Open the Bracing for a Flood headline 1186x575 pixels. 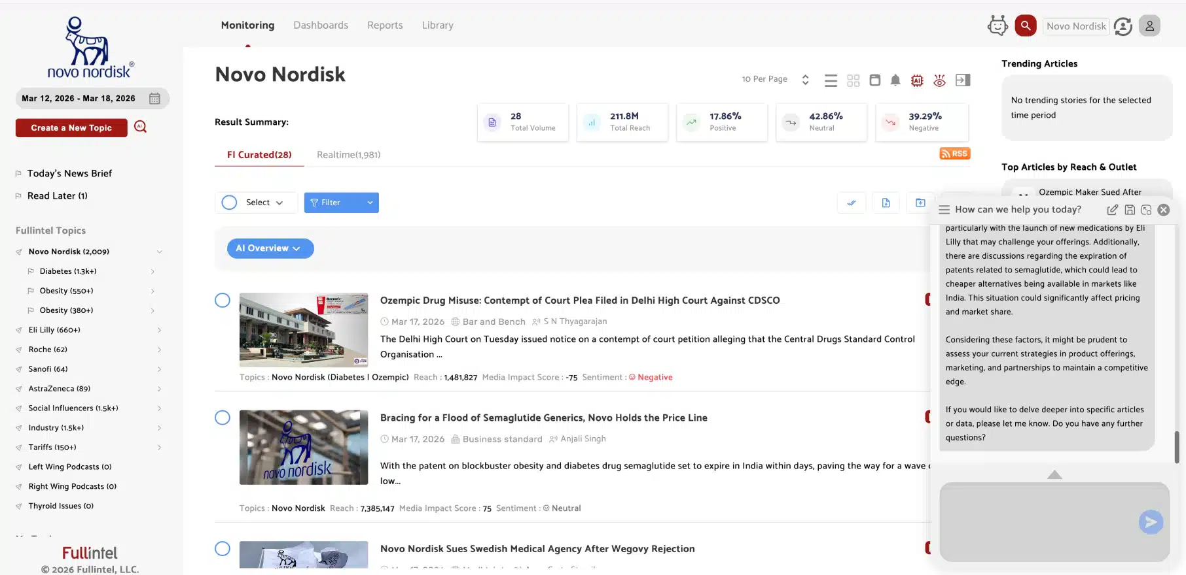(x=544, y=418)
